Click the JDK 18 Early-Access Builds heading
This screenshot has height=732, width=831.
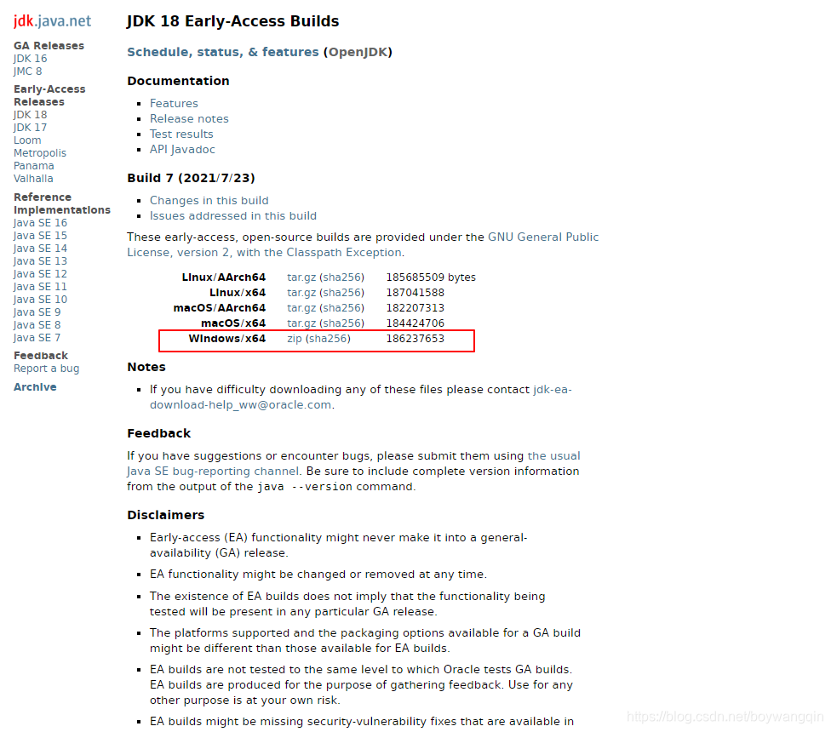pos(232,21)
